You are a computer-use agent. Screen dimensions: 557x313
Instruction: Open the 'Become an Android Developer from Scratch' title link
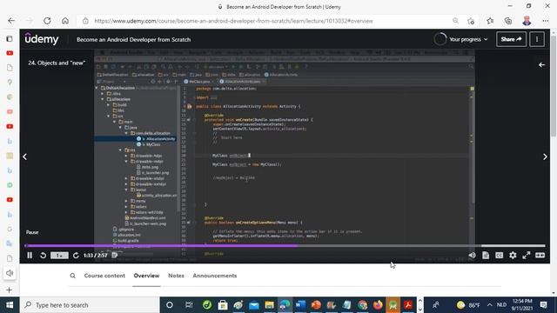tap(133, 39)
